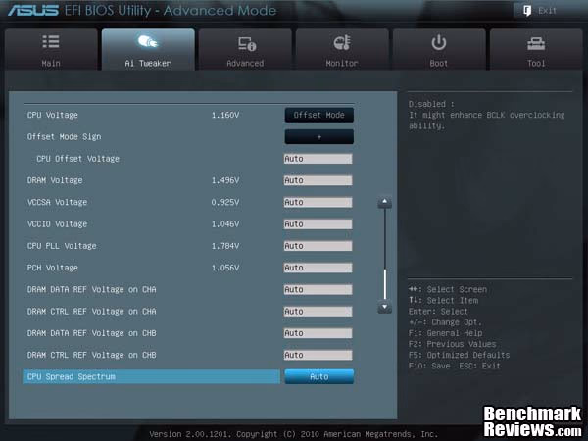Click the 0.925V VCCSA voltage reading
The width and height of the screenshot is (588, 441).
(225, 203)
